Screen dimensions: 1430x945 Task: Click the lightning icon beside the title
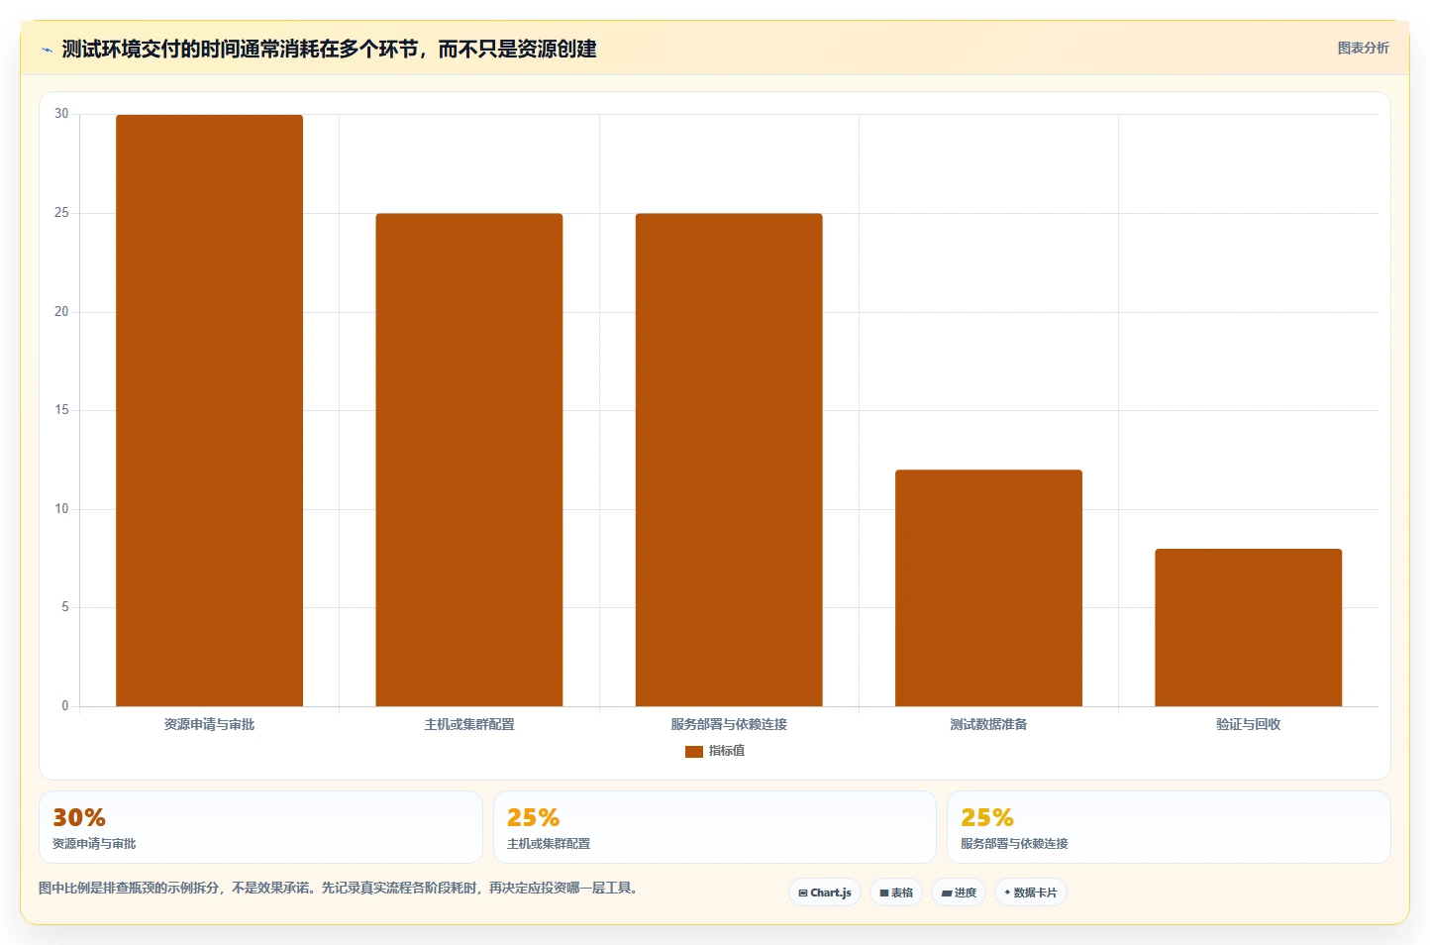[x=47, y=50]
